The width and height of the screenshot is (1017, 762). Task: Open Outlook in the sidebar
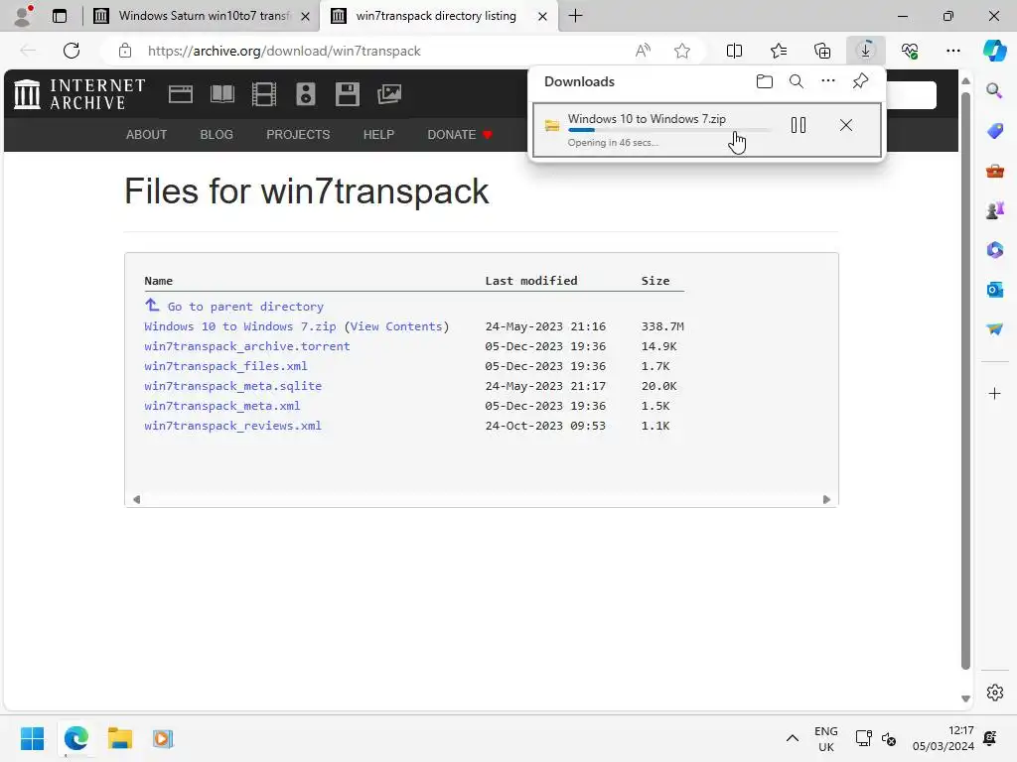click(x=994, y=290)
